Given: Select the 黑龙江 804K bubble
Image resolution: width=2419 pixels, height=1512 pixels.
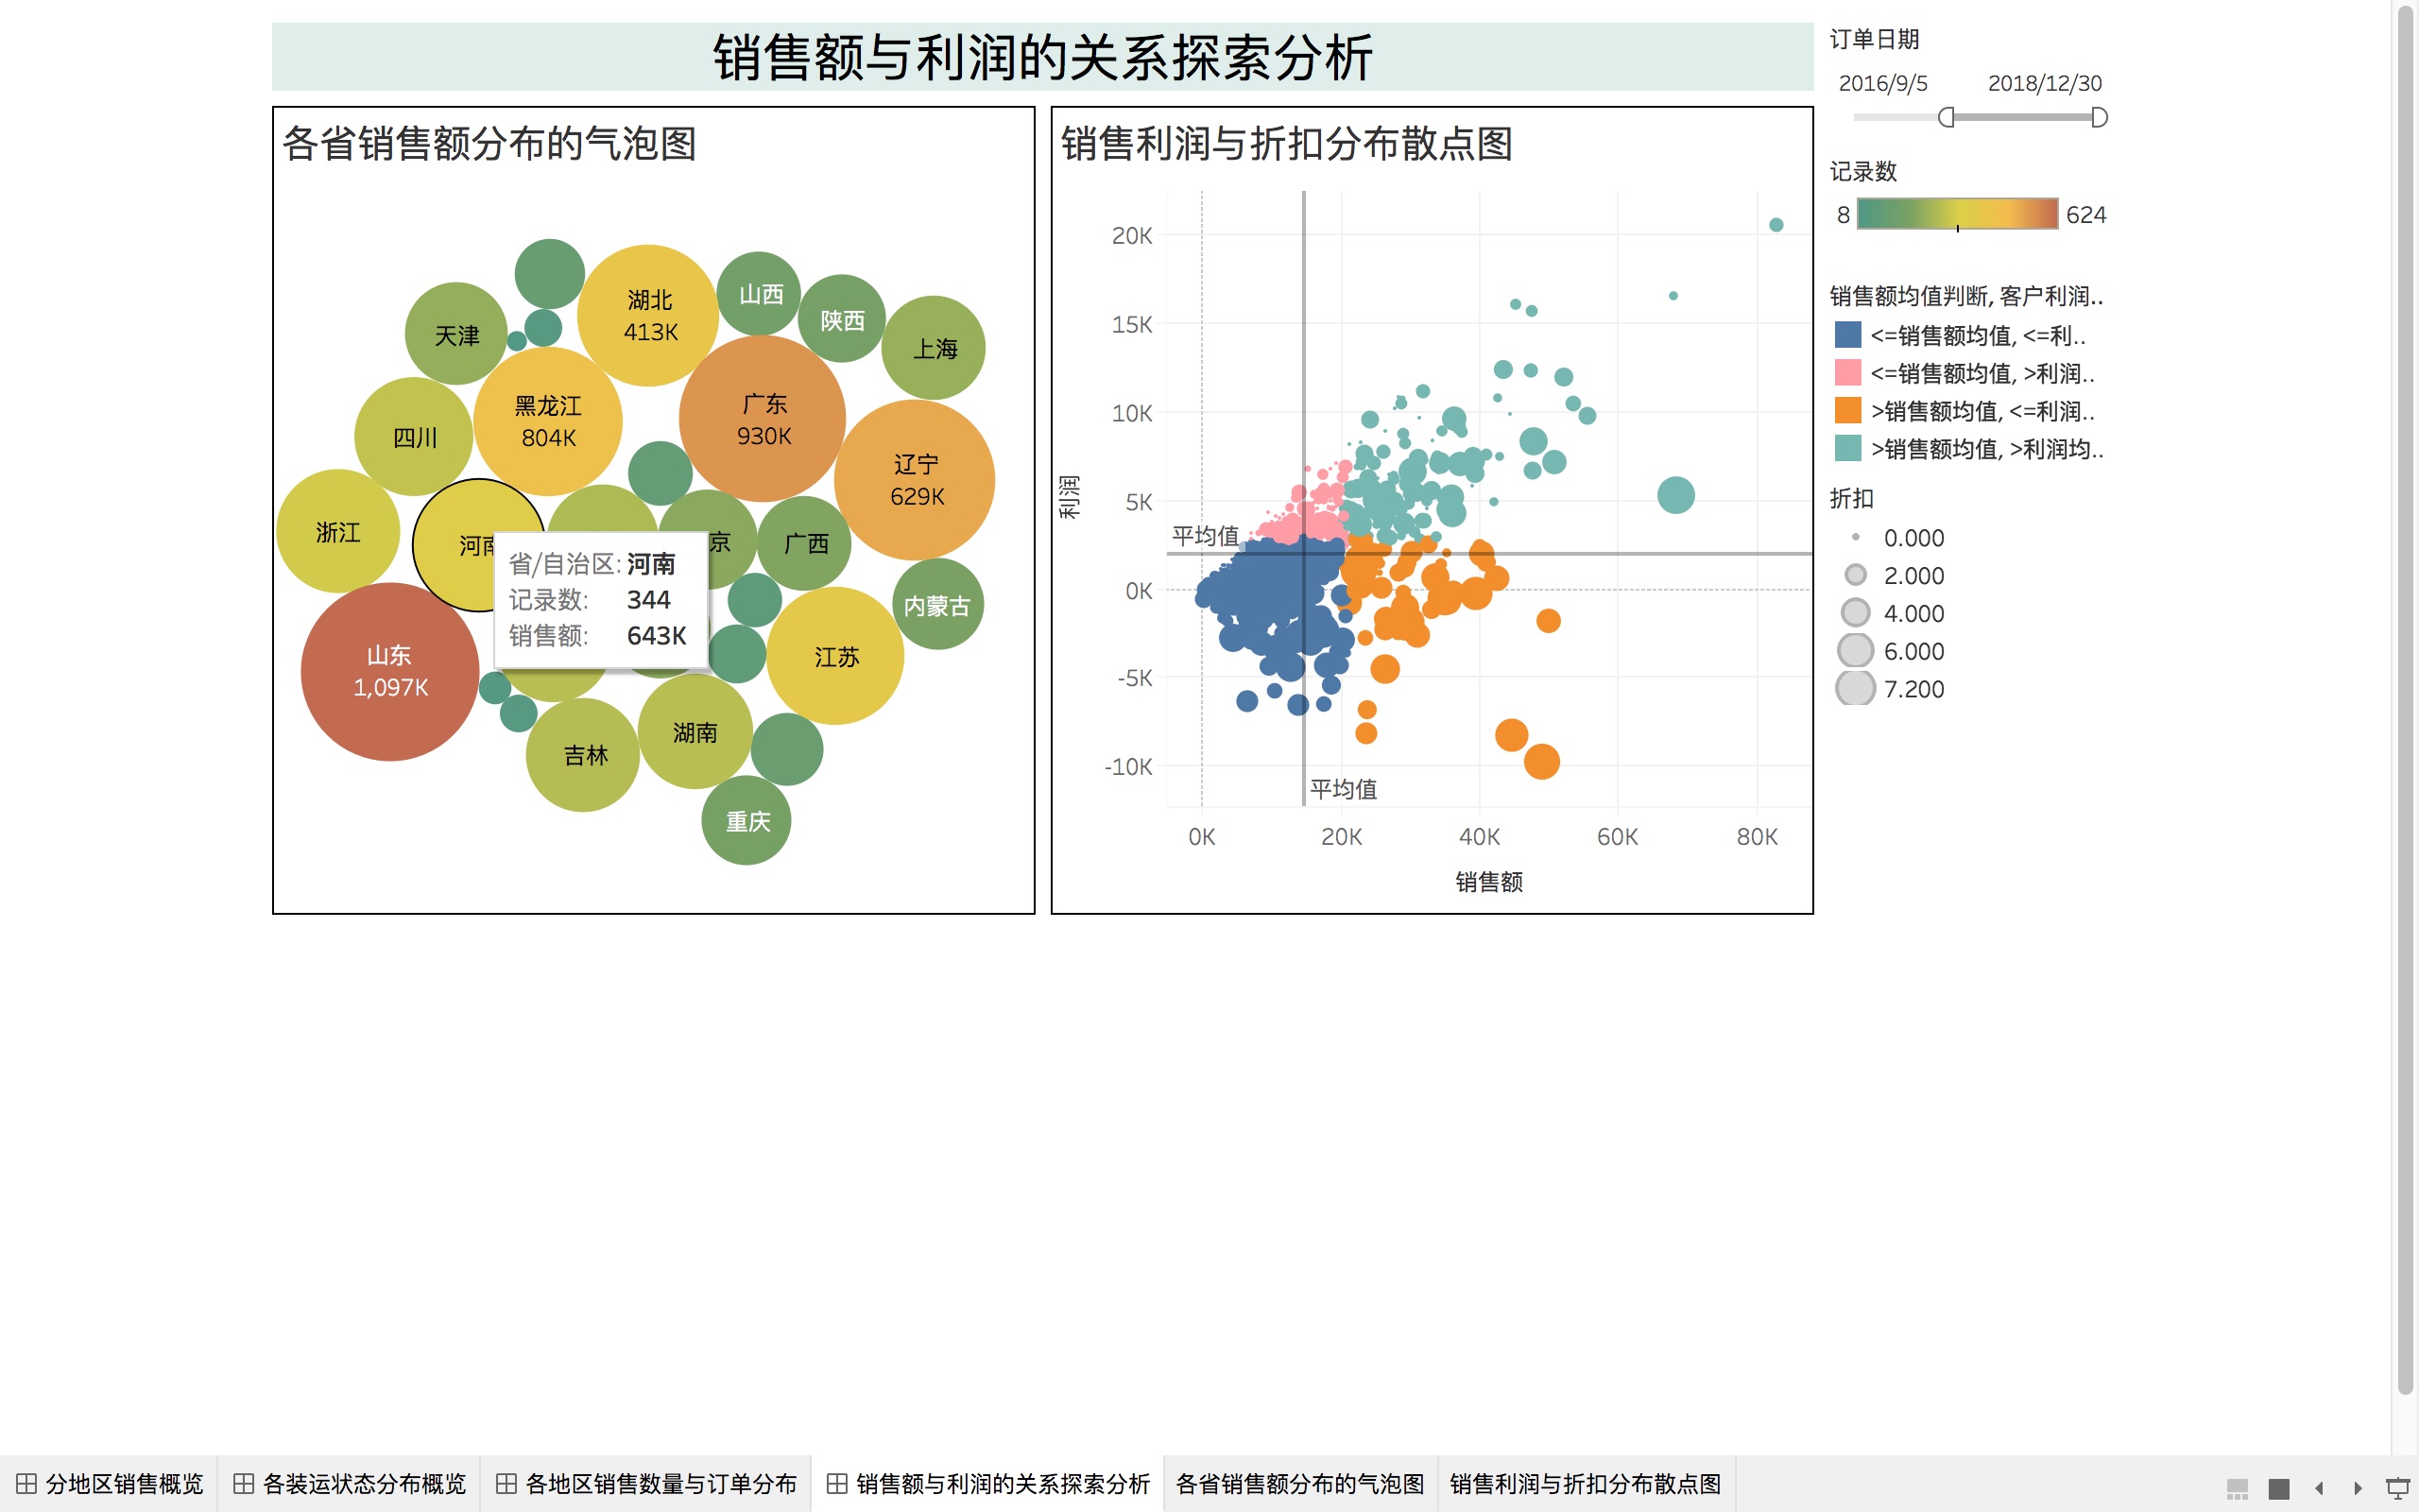Looking at the screenshot, I should (x=548, y=421).
